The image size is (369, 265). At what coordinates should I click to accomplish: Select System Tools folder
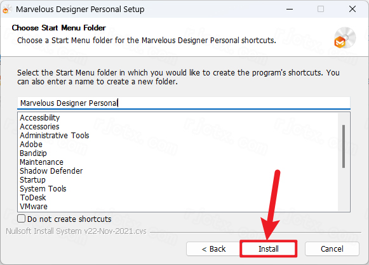tap(43, 189)
